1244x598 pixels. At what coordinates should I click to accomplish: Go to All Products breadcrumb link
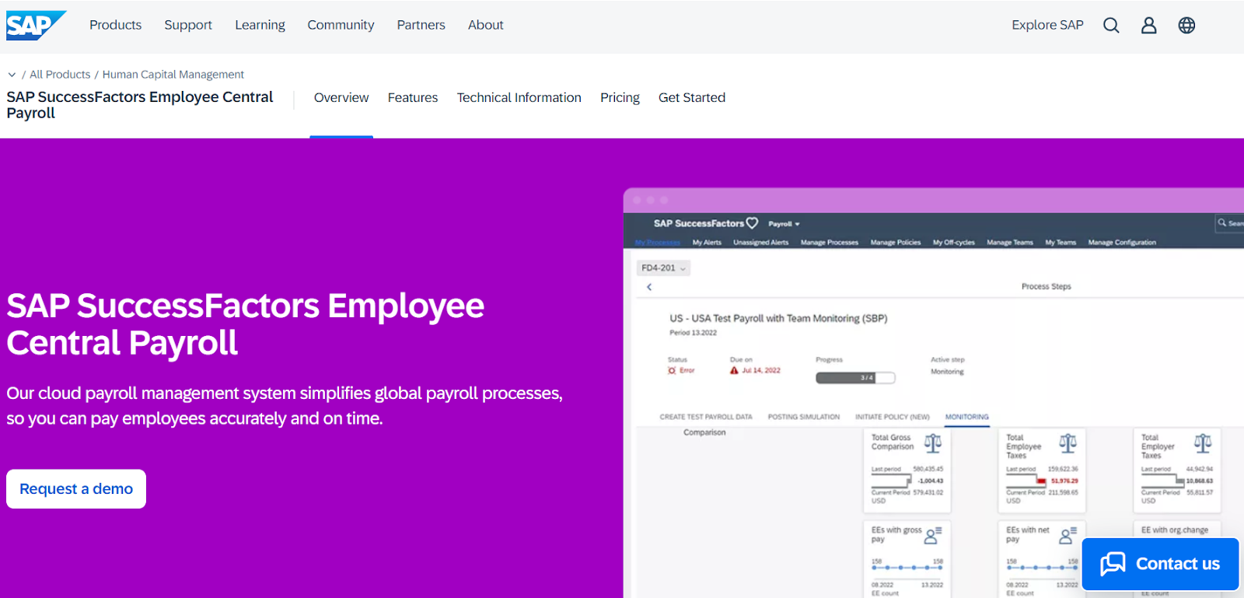pyautogui.click(x=60, y=75)
